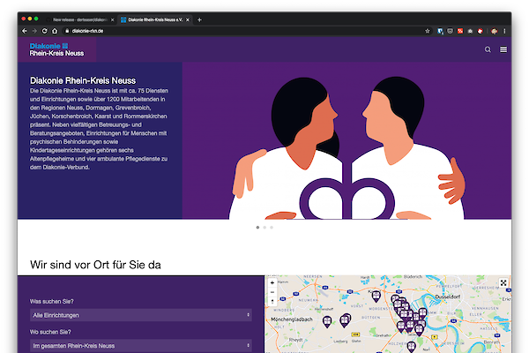Expand the 'Im gesamten Rhein-Kreis Neuss' dropdown
Screen dimensions: 529x353
141,345
